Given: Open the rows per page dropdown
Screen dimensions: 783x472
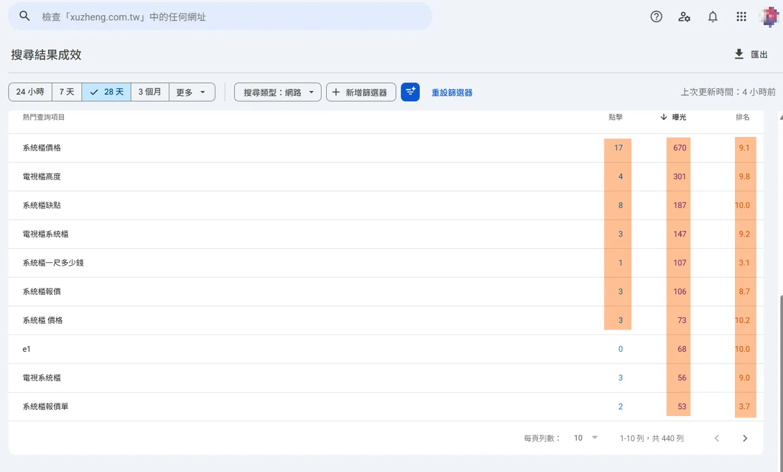Looking at the screenshot, I should (586, 438).
